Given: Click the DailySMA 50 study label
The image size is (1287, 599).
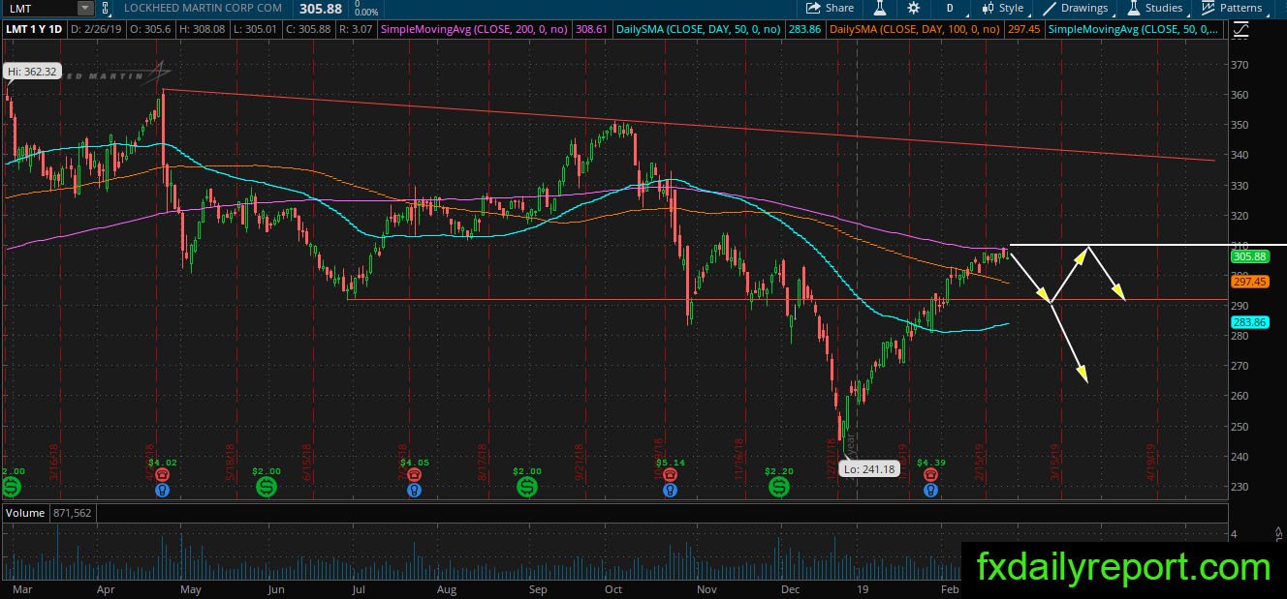Looking at the screenshot, I should [x=699, y=30].
